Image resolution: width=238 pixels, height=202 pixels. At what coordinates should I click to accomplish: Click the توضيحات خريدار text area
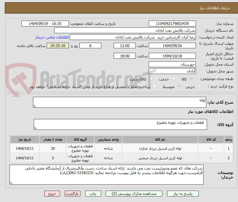tap(106, 175)
